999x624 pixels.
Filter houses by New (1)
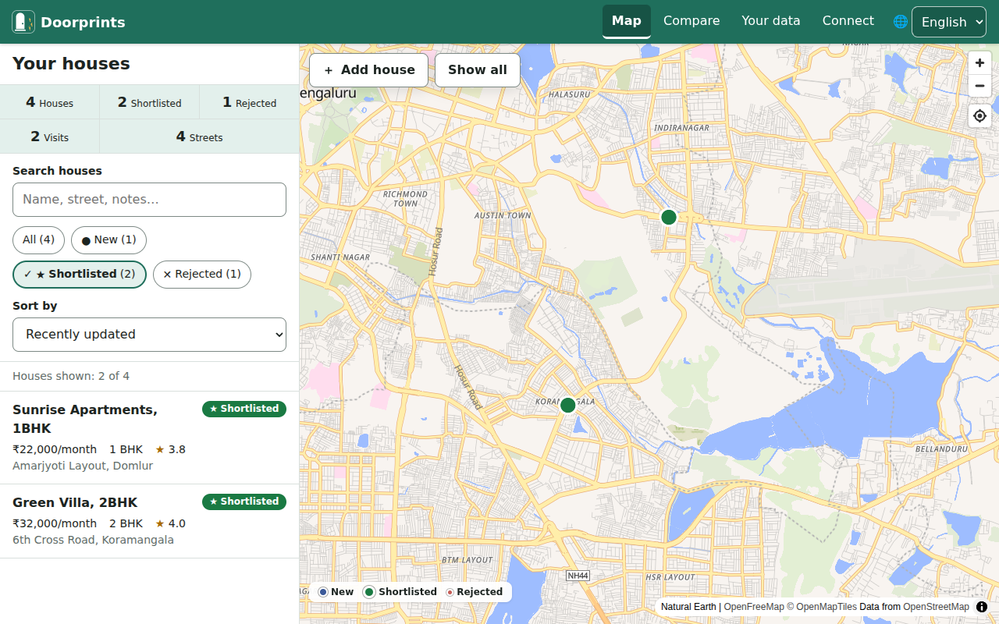(x=108, y=240)
